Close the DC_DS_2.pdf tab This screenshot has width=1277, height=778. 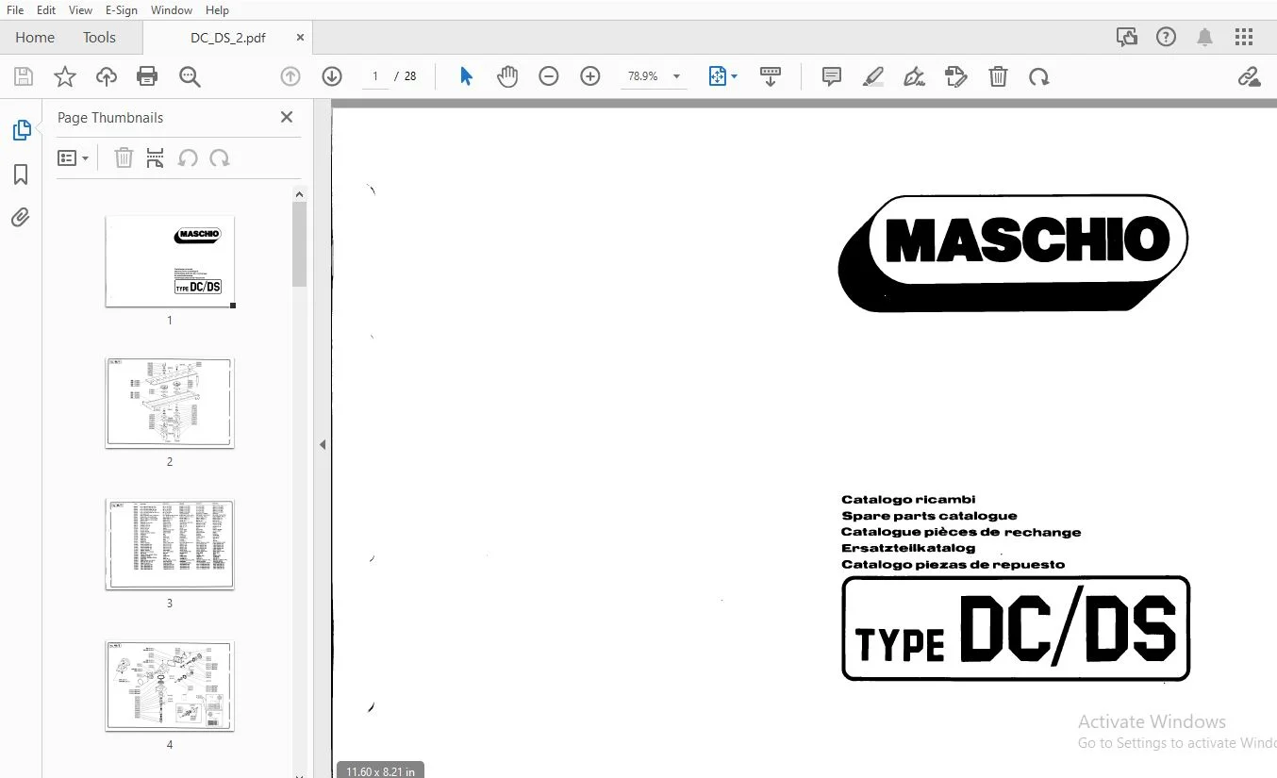[300, 38]
